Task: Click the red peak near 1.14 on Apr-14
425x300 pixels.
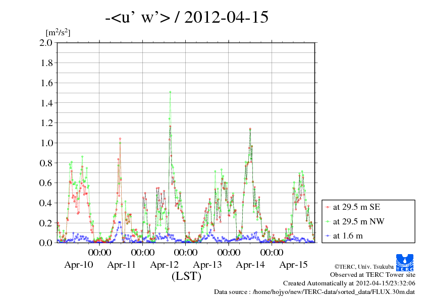Action: click(x=250, y=129)
